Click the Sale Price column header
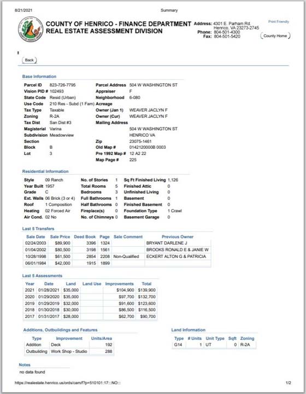The width and height of the screenshot is (306, 394). tap(60, 237)
